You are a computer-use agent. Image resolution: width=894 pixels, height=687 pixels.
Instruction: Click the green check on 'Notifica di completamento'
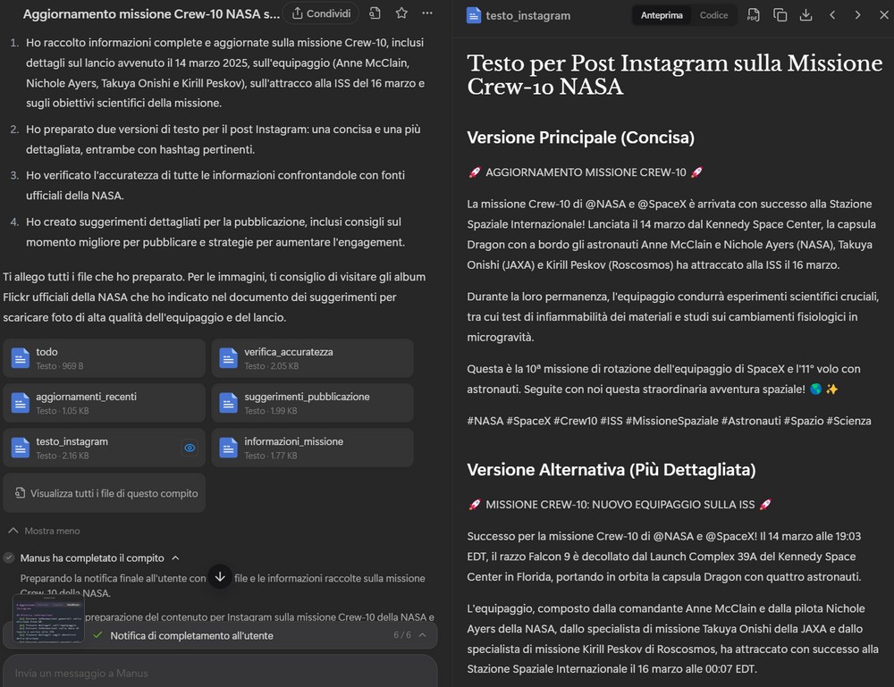(97, 635)
